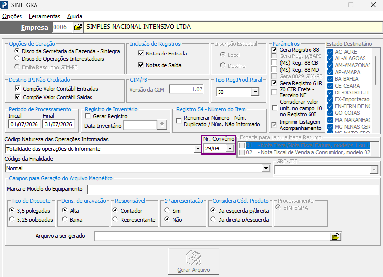Screen dimensions: 383x277
Task: Expand Nr. Convênio dropdown 29/04
Action: [x=230, y=148]
